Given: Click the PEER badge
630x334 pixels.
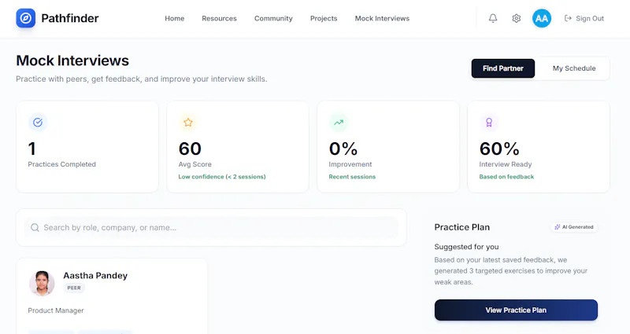Looking at the screenshot, I should (74, 288).
